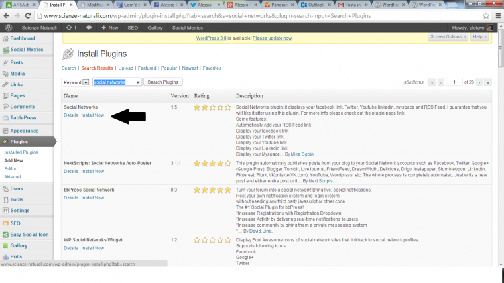This screenshot has width=504, height=283.
Task: Expand Screen Options panel
Action: 448,37
